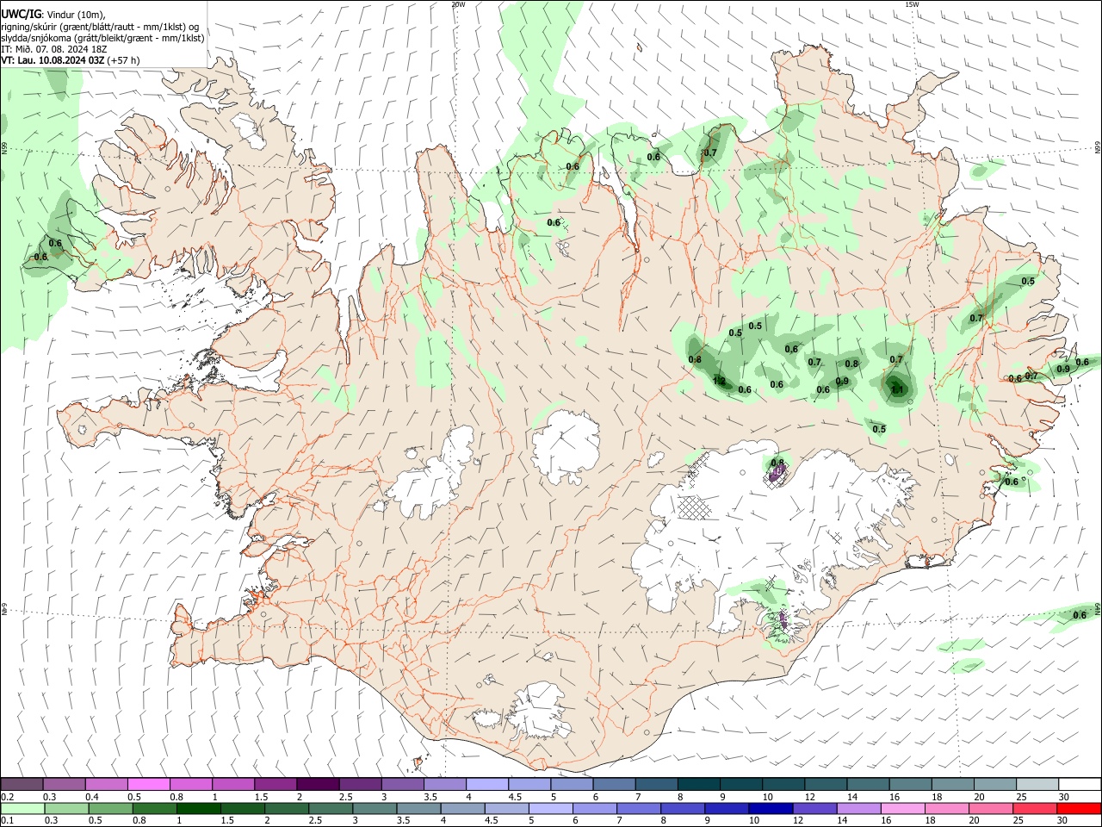
Task: Click the '(+57 h)' forecast offset text
Action: [124, 60]
